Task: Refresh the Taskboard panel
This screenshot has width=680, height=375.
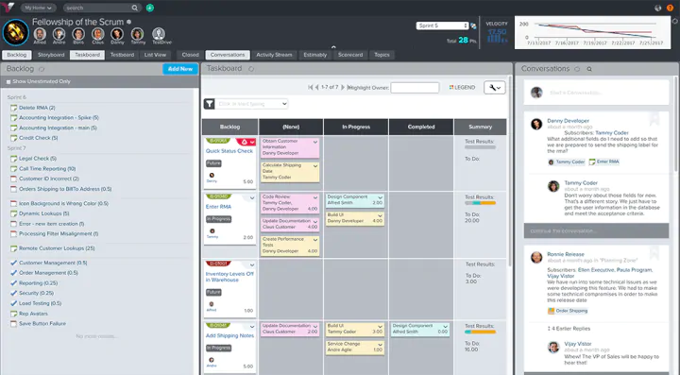Action: point(251,69)
